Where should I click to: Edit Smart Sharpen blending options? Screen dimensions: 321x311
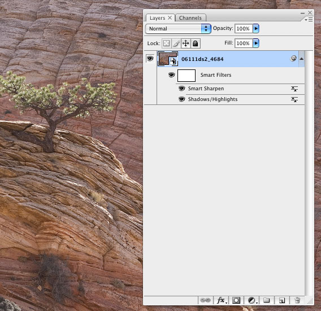[x=294, y=89]
